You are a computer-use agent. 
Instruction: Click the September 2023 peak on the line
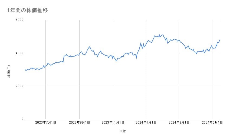(89, 47)
